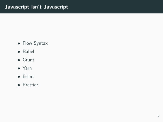
Task: Select the "Babel" bullet text
Action: tap(28, 51)
